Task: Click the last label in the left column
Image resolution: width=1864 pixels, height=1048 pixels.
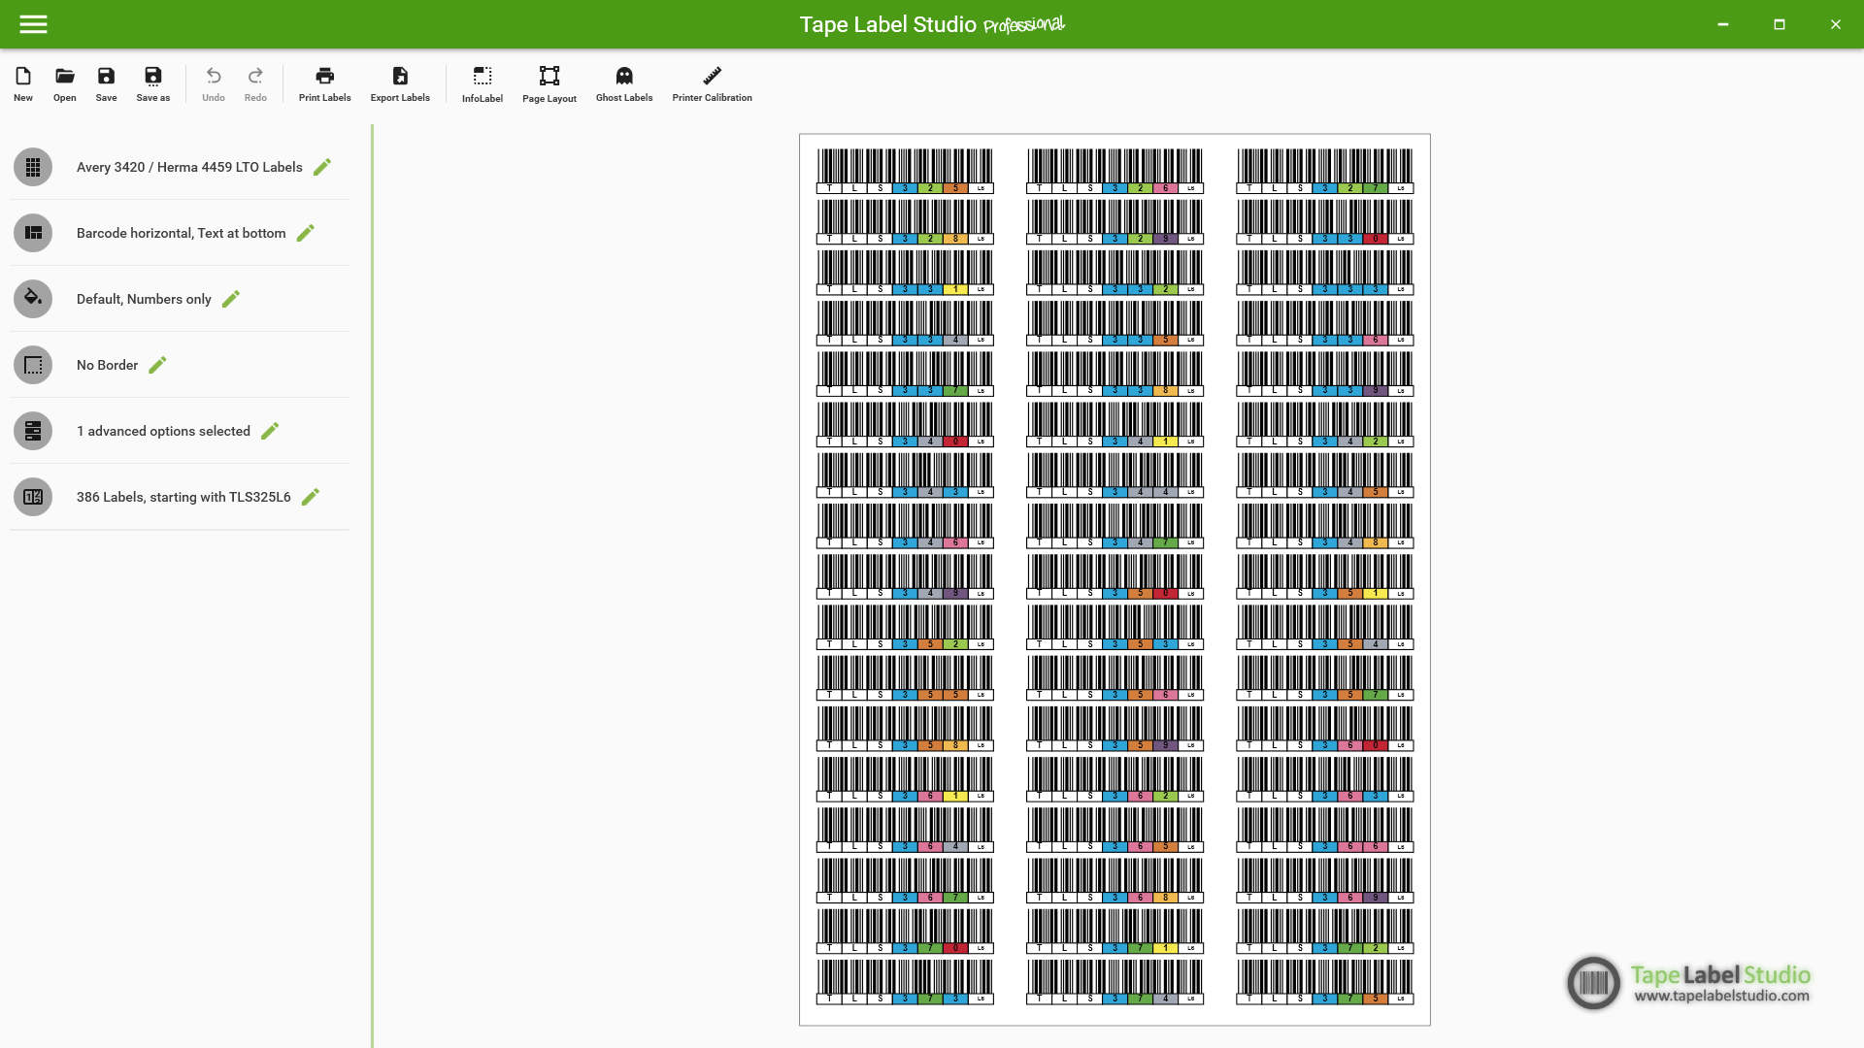Action: tap(905, 982)
